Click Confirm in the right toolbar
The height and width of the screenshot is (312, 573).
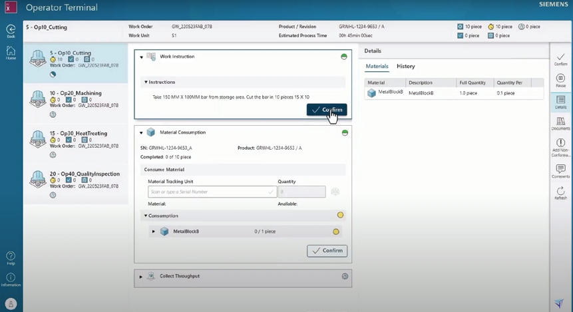(x=560, y=60)
